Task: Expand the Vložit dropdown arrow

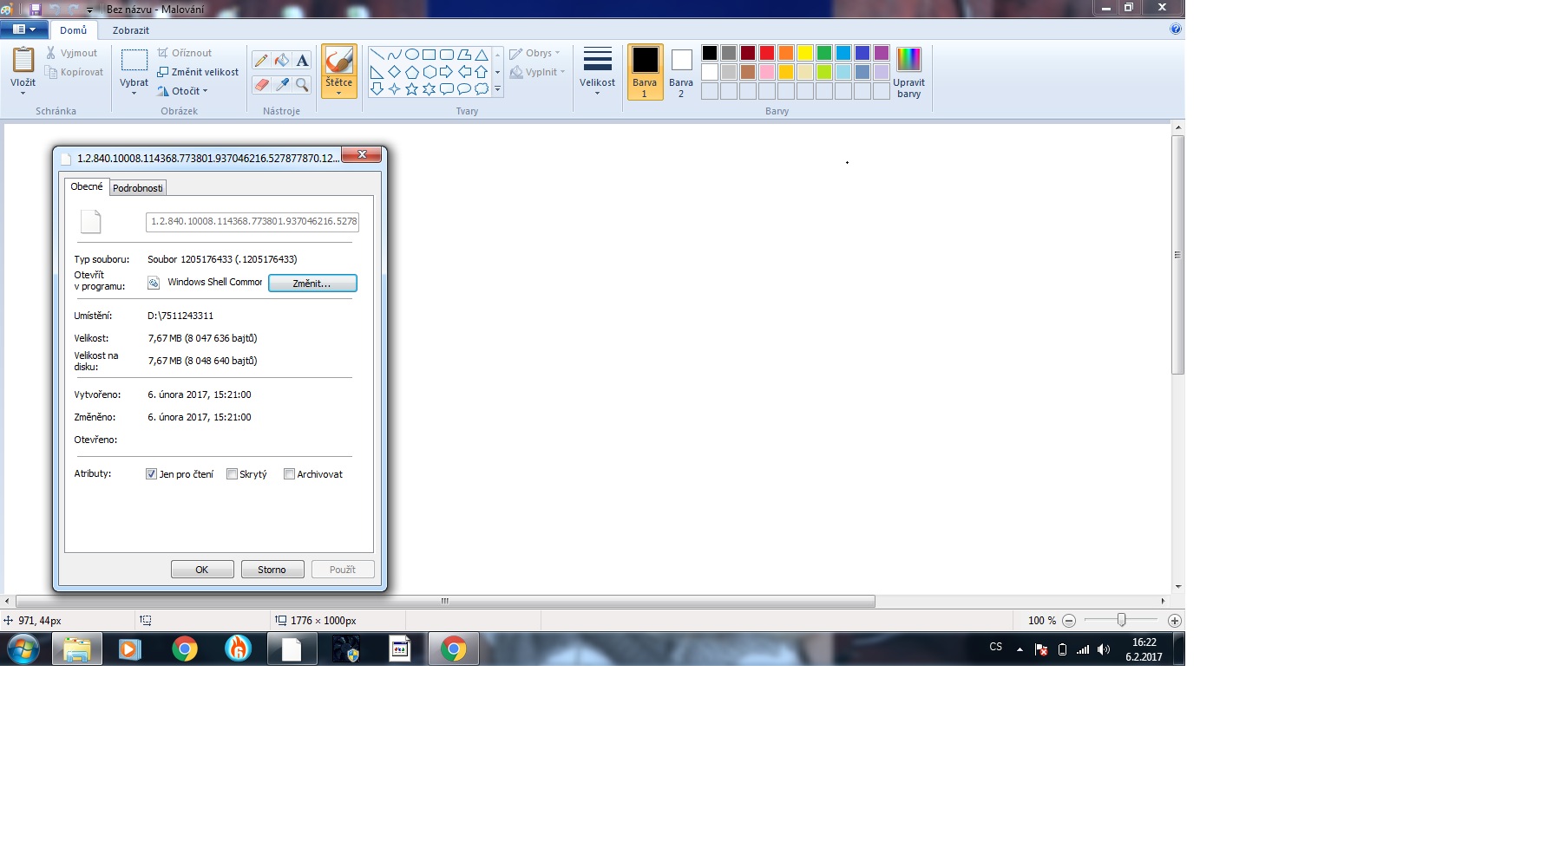Action: (x=23, y=94)
